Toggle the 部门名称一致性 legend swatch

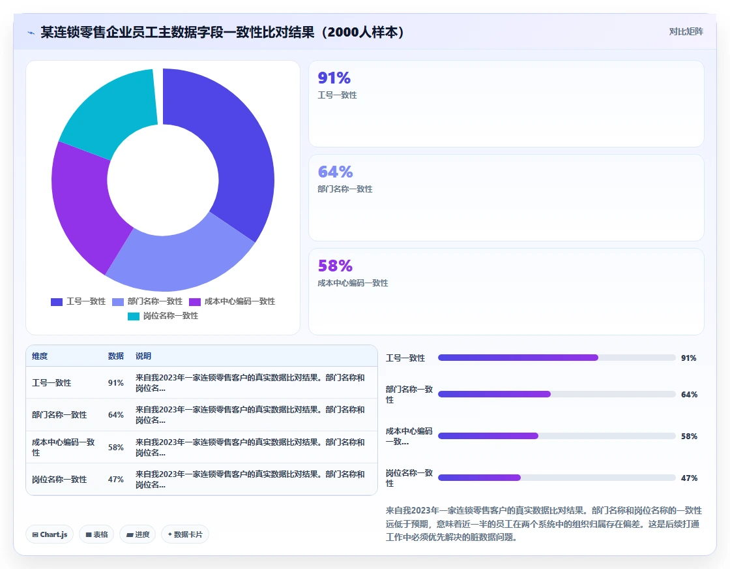(x=118, y=302)
